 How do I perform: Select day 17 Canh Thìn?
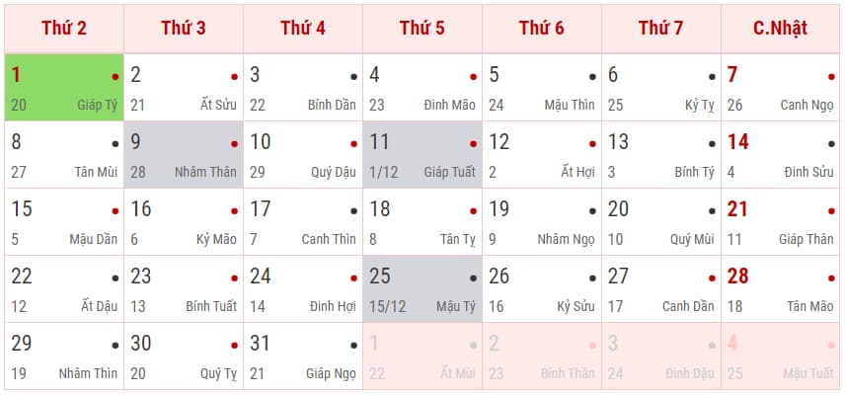pos(302,222)
